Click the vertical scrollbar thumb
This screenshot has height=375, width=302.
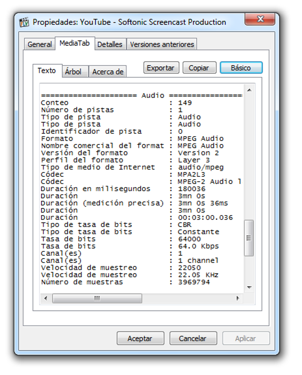coord(249,238)
